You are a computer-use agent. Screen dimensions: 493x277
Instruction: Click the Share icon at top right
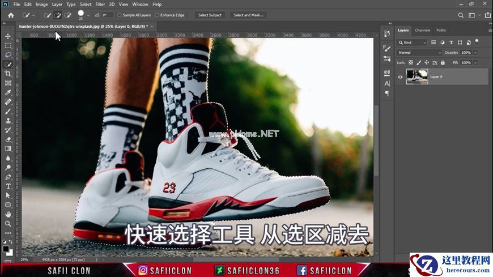point(488,15)
